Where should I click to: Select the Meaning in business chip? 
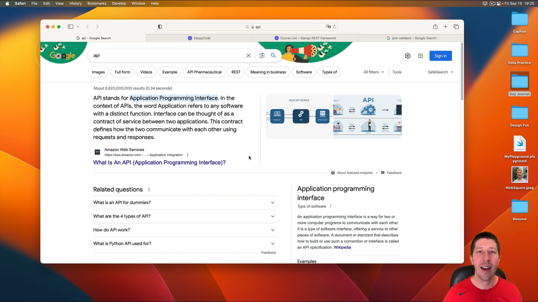268,72
